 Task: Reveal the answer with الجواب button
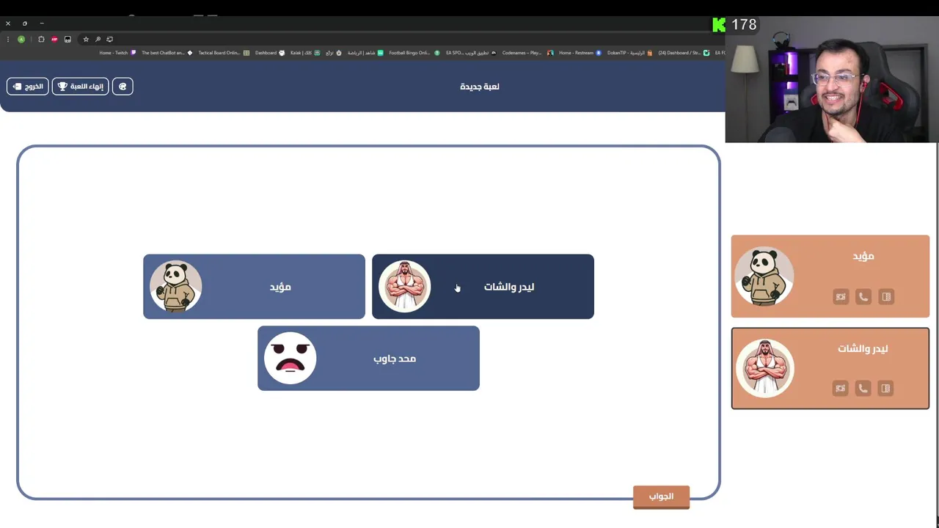[661, 496]
